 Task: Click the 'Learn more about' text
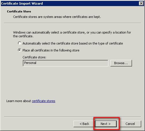click(19, 101)
